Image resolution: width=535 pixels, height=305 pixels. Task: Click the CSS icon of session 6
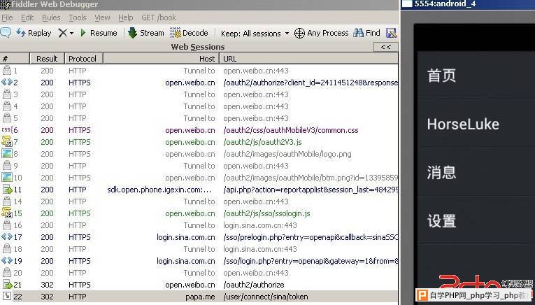coord(7,130)
